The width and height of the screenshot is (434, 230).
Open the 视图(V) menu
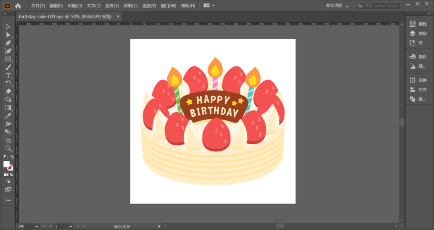[x=149, y=6]
